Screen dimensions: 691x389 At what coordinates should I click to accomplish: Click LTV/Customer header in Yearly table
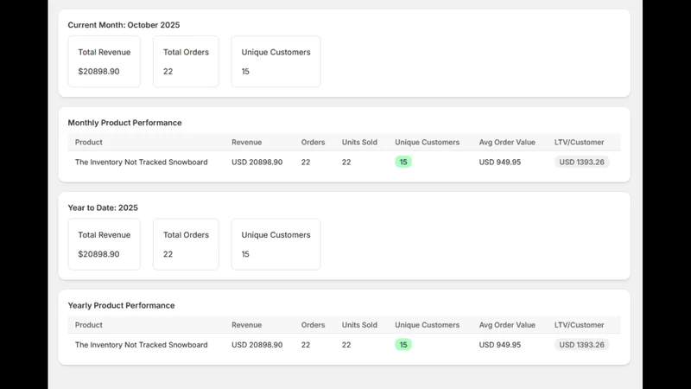tap(579, 325)
